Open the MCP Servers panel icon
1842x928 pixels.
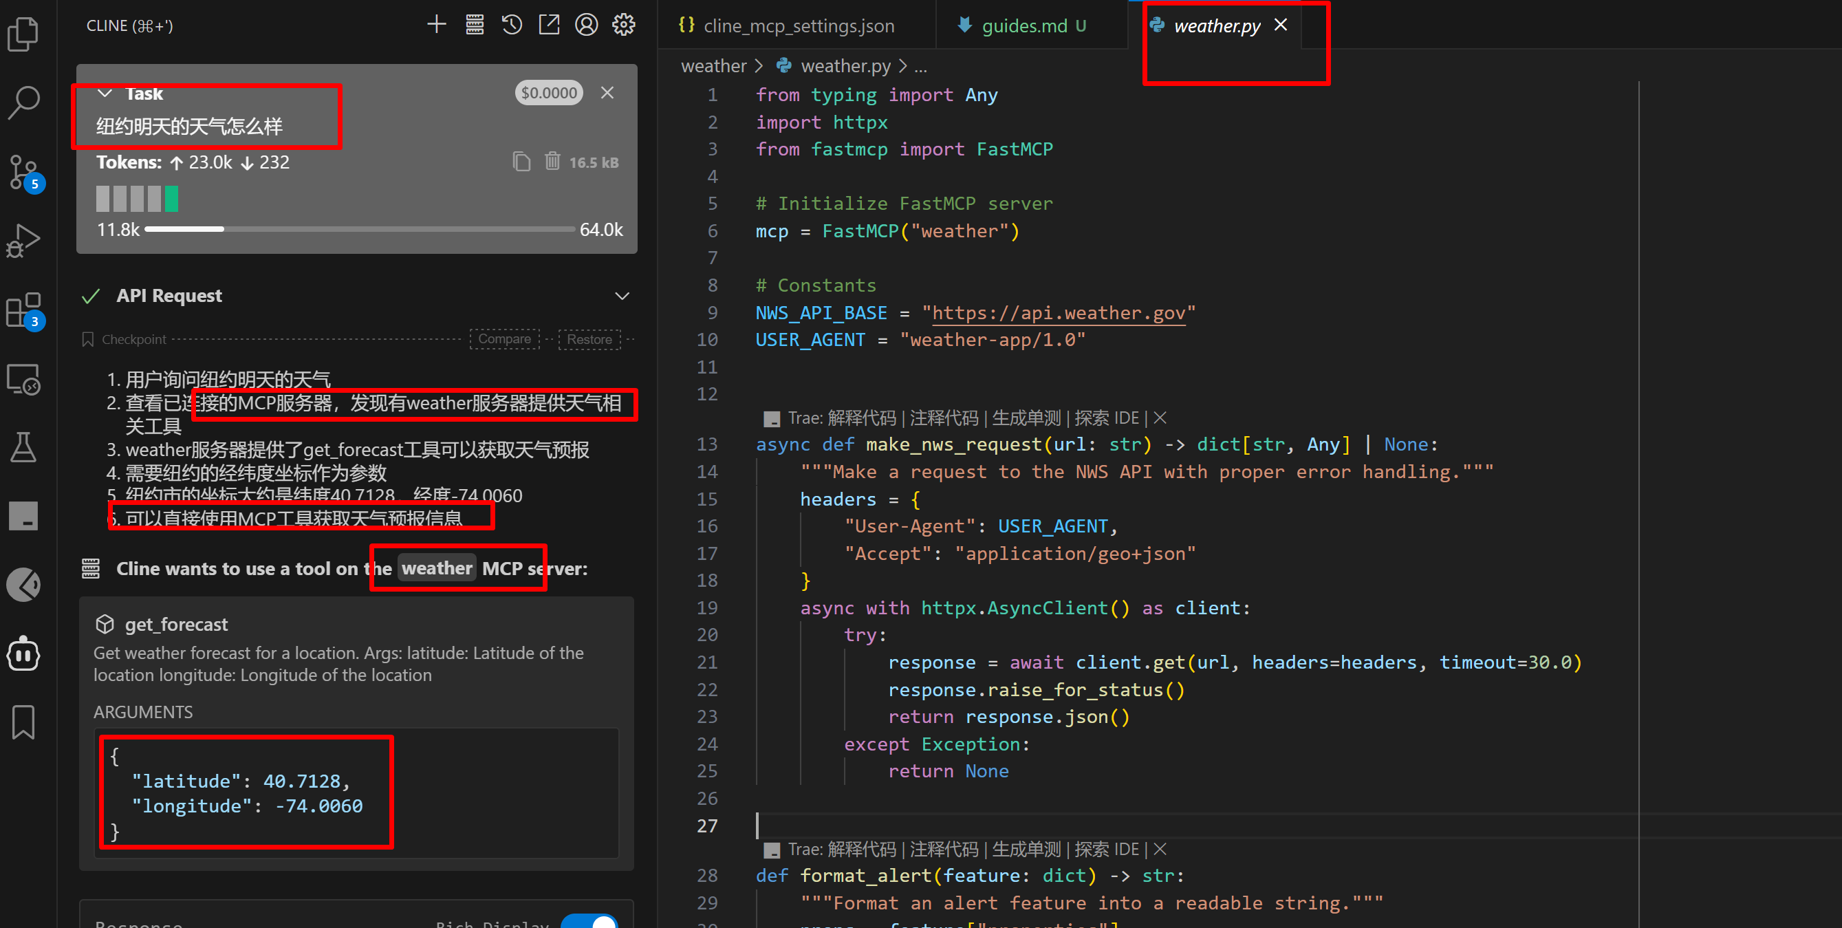(474, 25)
